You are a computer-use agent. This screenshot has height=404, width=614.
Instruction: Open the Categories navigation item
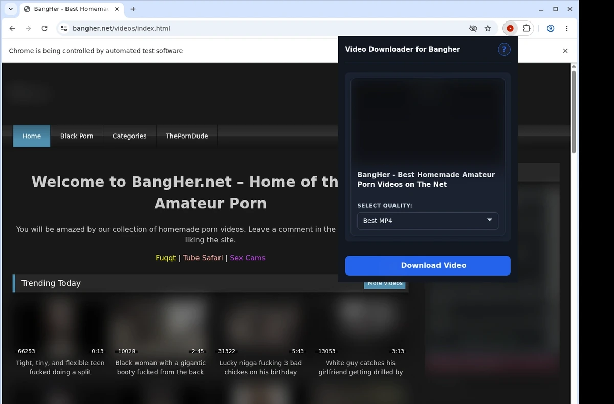[x=129, y=136]
